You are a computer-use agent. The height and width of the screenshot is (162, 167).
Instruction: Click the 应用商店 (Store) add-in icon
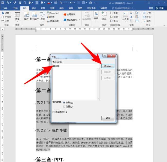click(69, 14)
